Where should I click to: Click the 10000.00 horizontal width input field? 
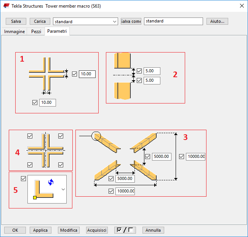click(x=125, y=191)
